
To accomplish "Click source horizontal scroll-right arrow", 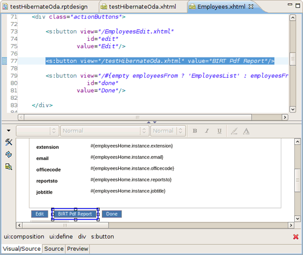I will point(285,117).
